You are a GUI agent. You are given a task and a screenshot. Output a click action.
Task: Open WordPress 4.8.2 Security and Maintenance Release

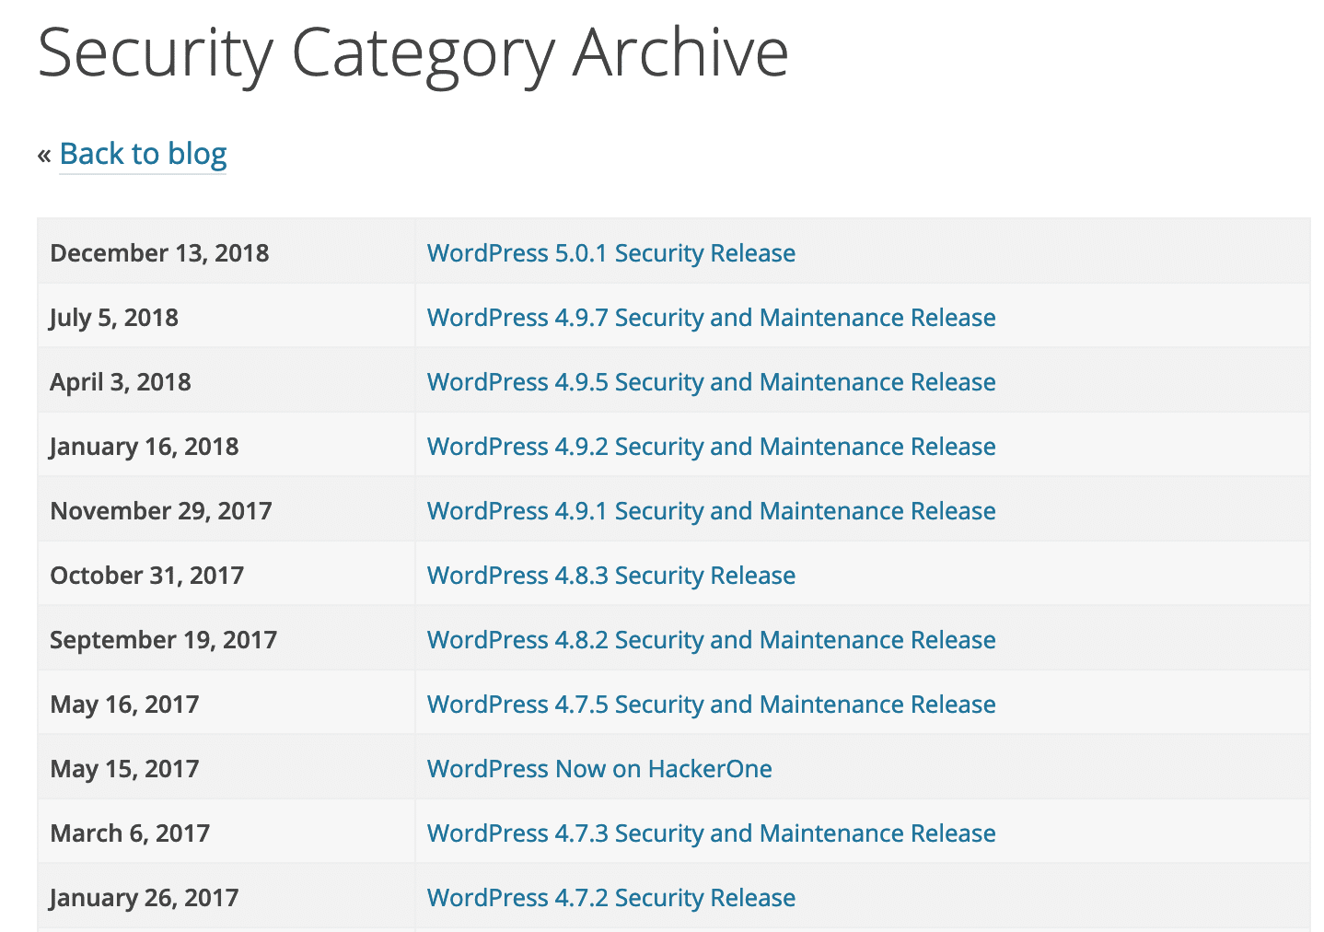[711, 639]
